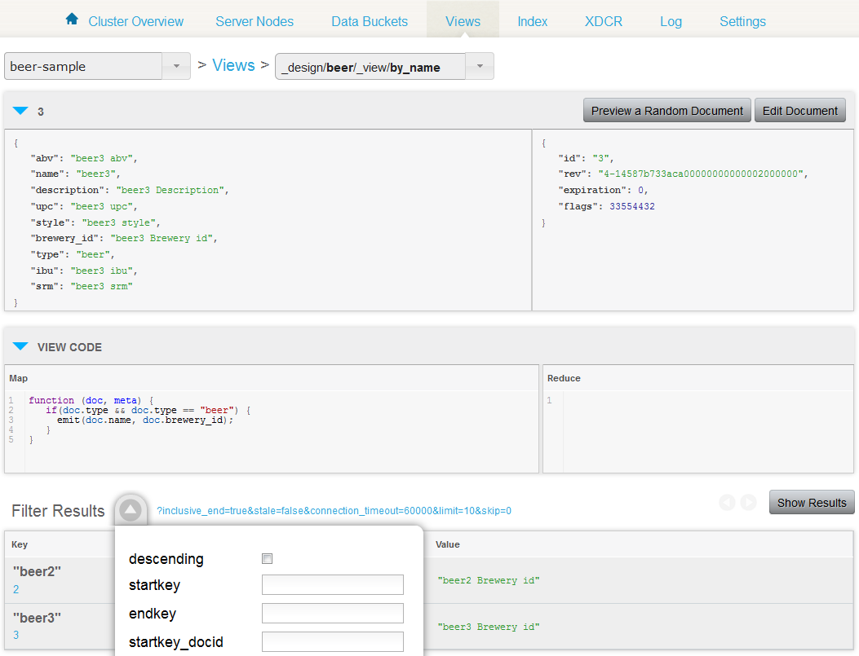Click the "beer3" key cell
This screenshot has width=859, height=656.
click(x=37, y=618)
